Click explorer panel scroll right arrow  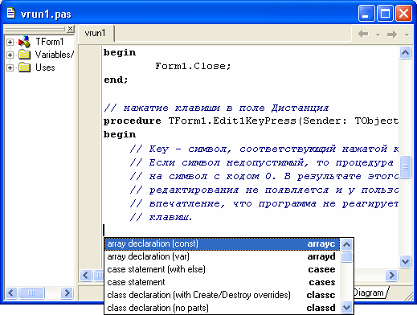[67, 292]
